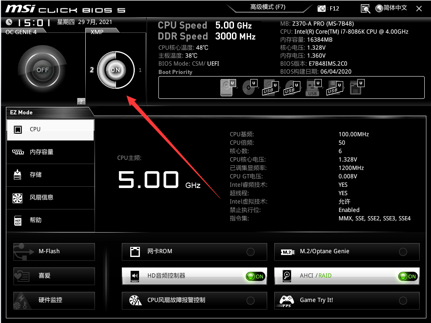Click the storage drive icon
The width and height of the screenshot is (431, 323).
18,175
